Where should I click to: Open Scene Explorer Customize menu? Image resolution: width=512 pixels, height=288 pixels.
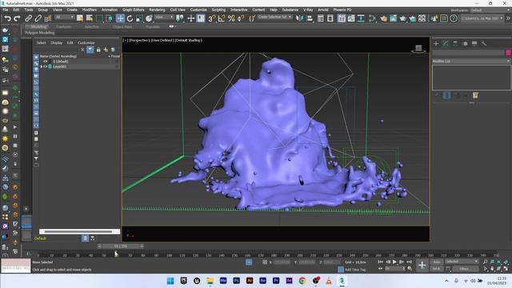86,42
